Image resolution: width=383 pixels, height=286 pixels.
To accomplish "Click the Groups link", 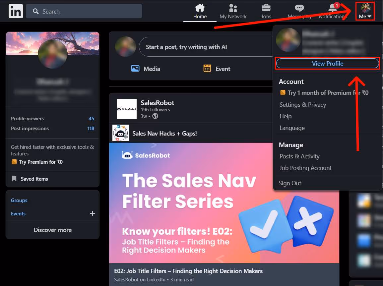I will click(x=19, y=200).
